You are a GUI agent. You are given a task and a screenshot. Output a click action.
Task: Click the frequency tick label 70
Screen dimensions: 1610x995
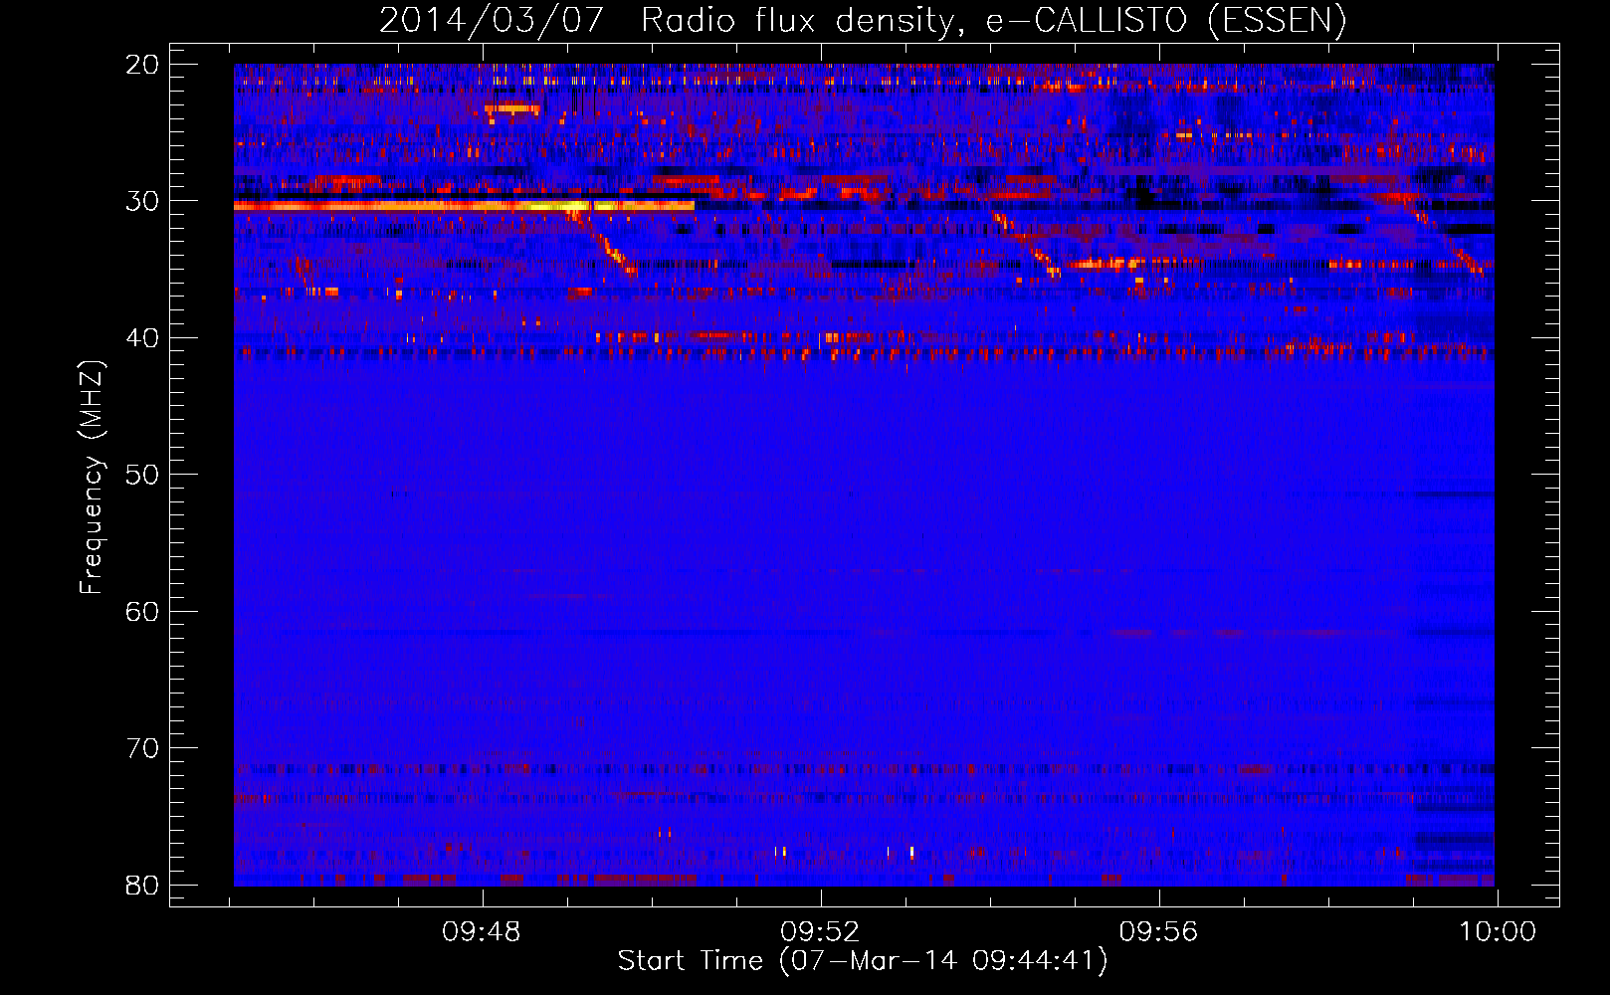[142, 748]
